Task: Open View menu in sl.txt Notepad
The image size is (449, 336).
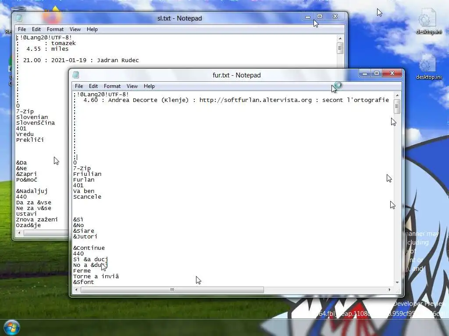Action: click(x=75, y=29)
